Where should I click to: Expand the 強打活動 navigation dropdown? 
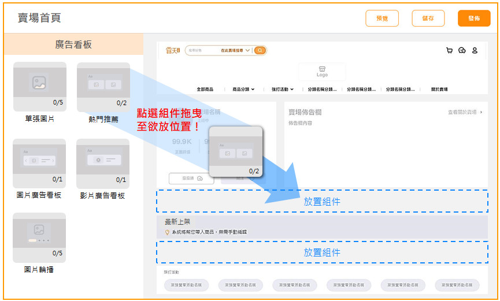283,90
